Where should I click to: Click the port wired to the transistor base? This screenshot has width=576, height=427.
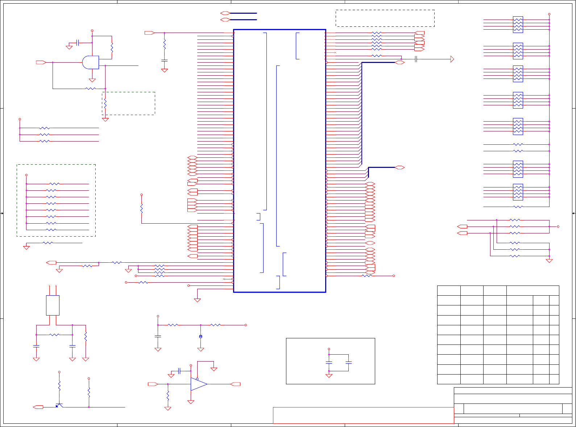coord(38,407)
